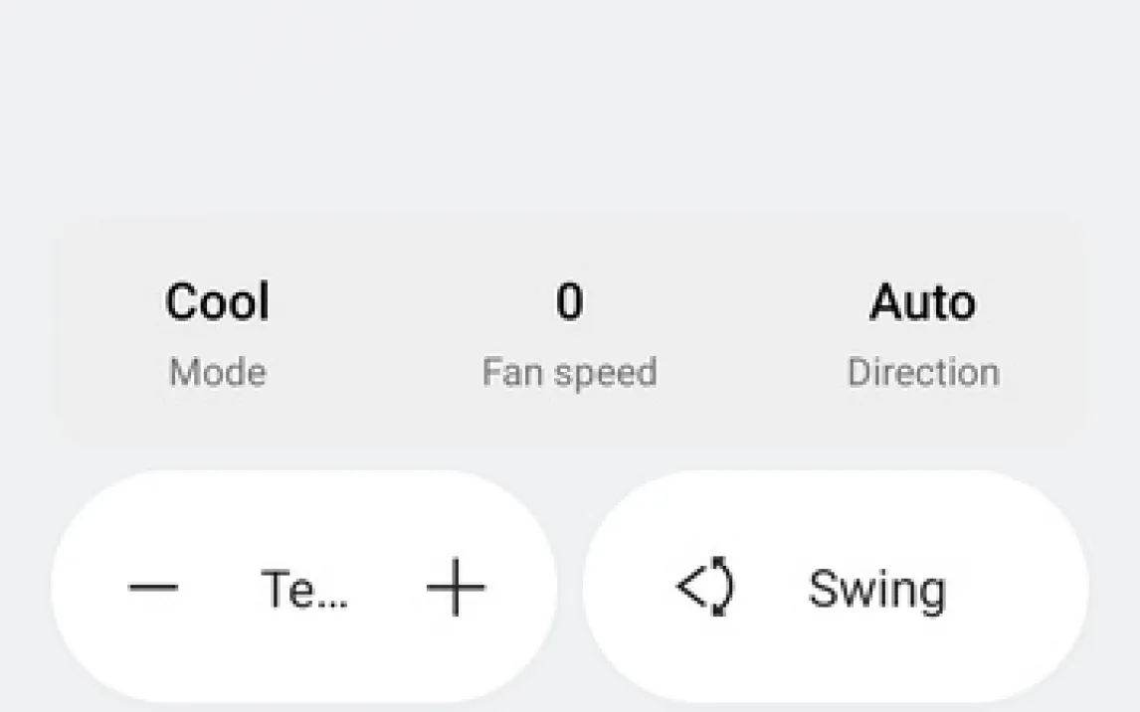Click the truncated "Te..." temperature label
1140x712 pixels.
click(x=303, y=589)
